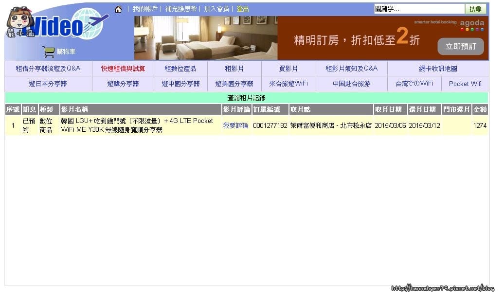Click 取片點 column header

pos(331,109)
